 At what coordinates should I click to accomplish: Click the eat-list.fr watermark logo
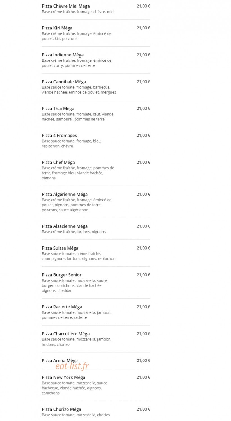72,366
